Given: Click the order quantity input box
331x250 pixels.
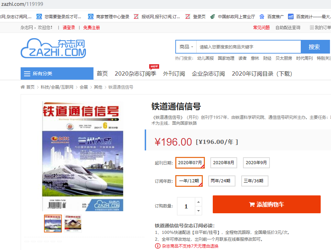Looking at the screenshot, I should point(186,206).
